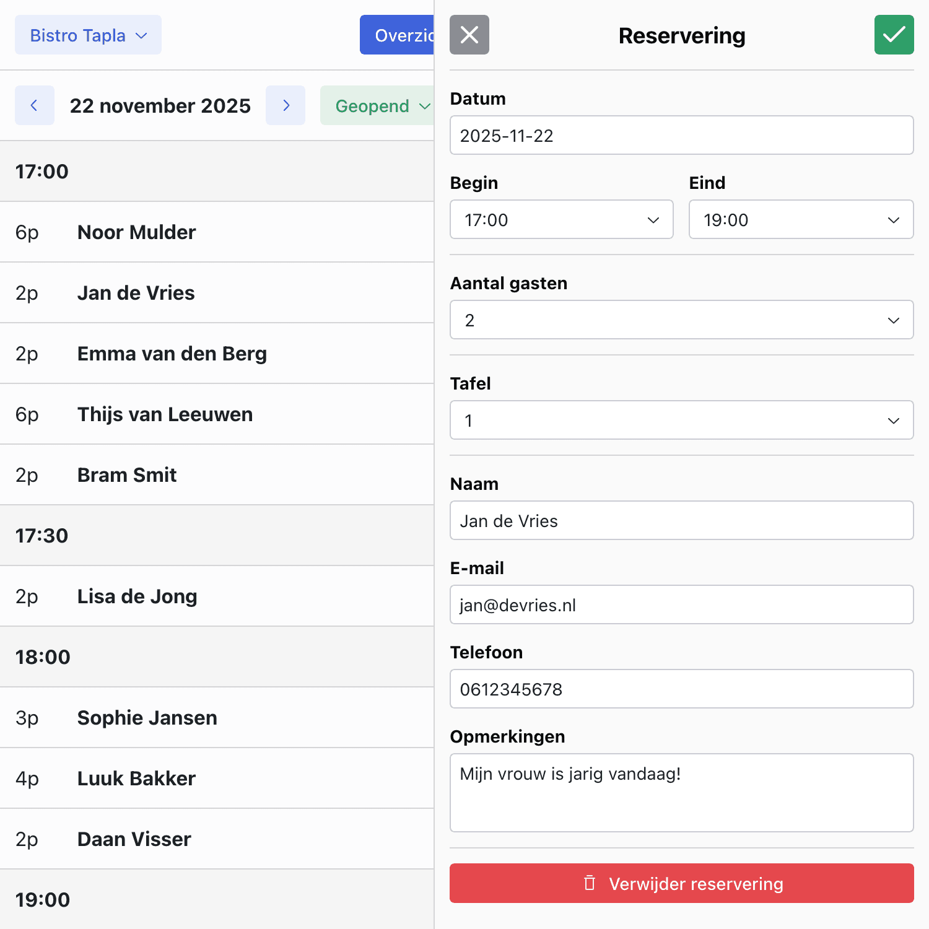The height and width of the screenshot is (929, 929).
Task: Open the Begin time dropdown showing 17:00
Action: tap(560, 219)
